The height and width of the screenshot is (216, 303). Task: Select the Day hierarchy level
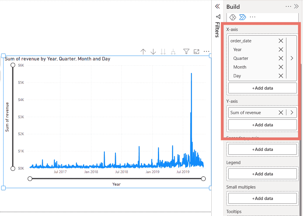pos(237,76)
